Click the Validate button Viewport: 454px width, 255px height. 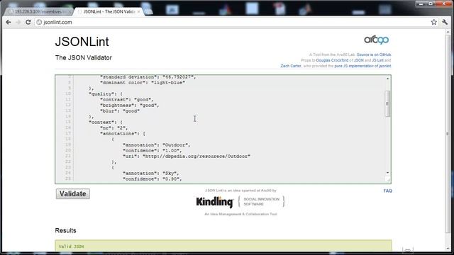click(72, 193)
